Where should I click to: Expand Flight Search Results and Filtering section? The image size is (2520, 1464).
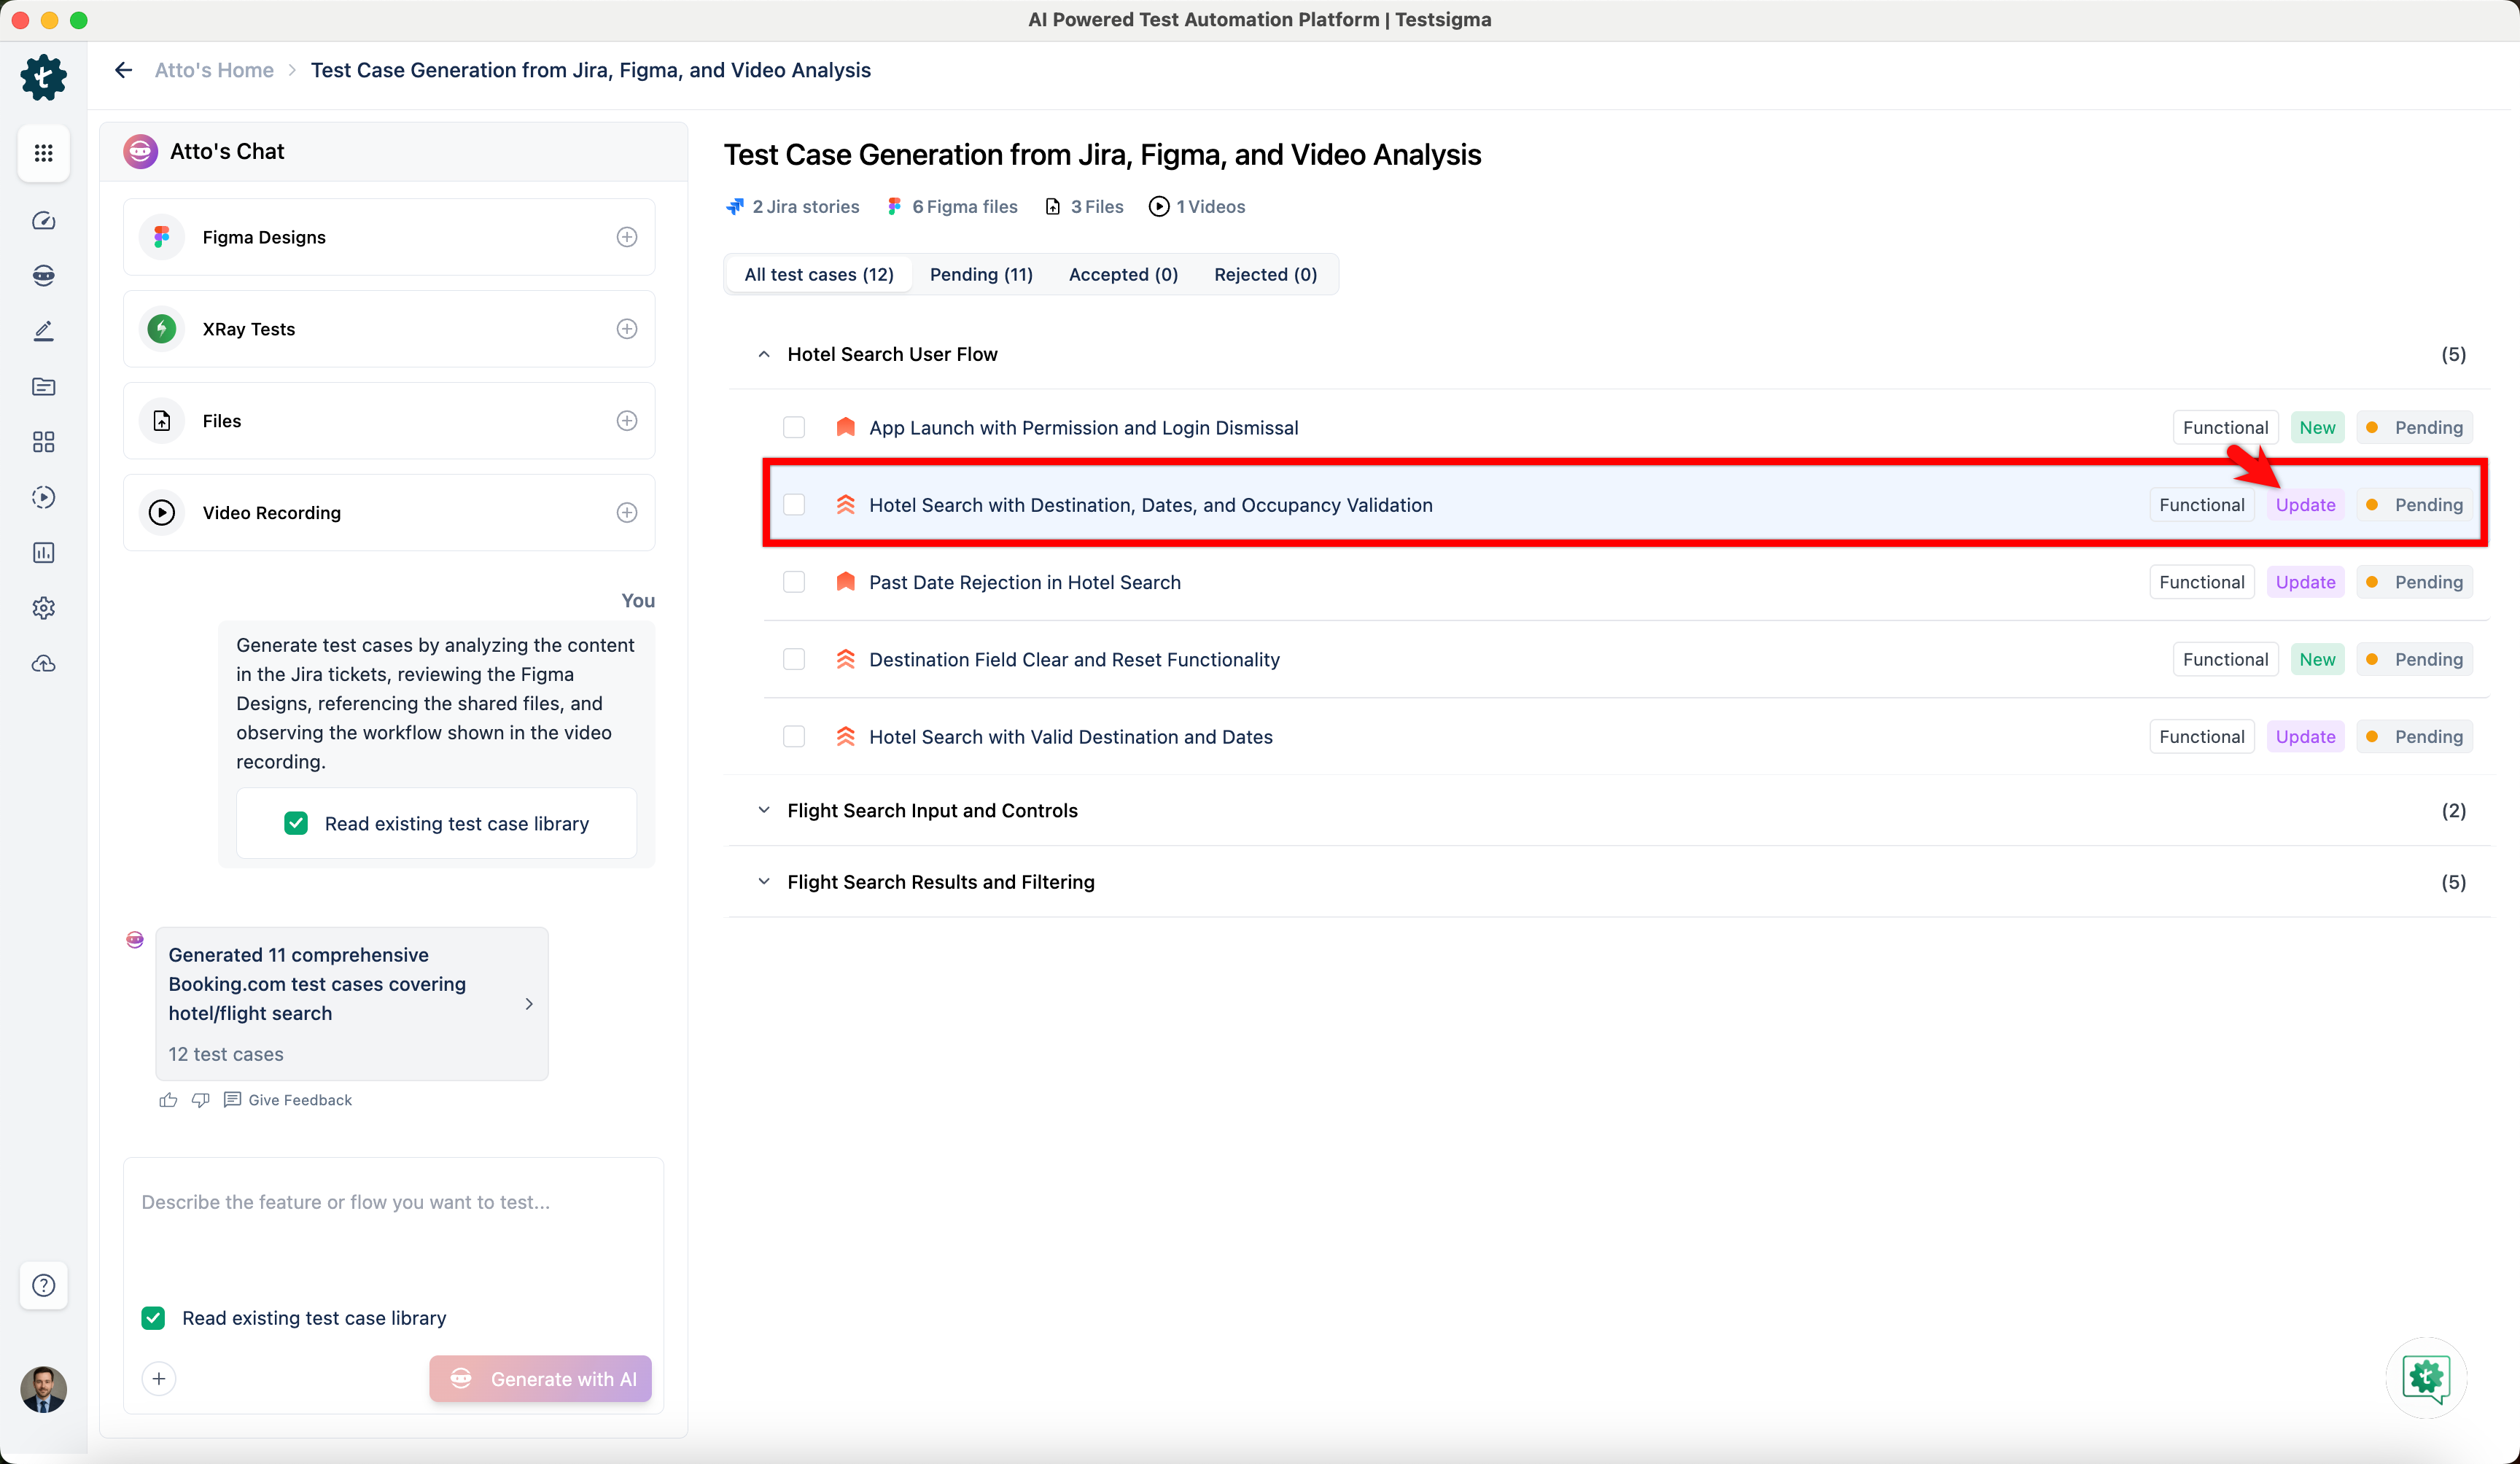tap(764, 882)
